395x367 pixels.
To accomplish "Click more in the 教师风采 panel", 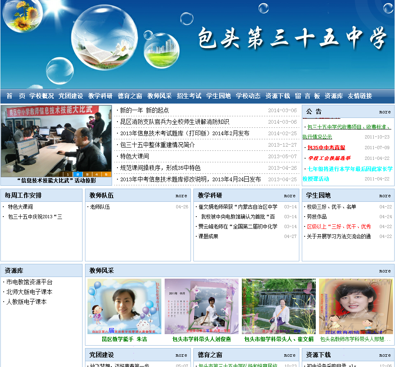I will (385, 271).
